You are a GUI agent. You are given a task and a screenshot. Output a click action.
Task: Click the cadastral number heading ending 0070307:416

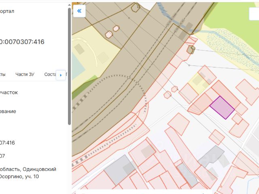pos(22,42)
